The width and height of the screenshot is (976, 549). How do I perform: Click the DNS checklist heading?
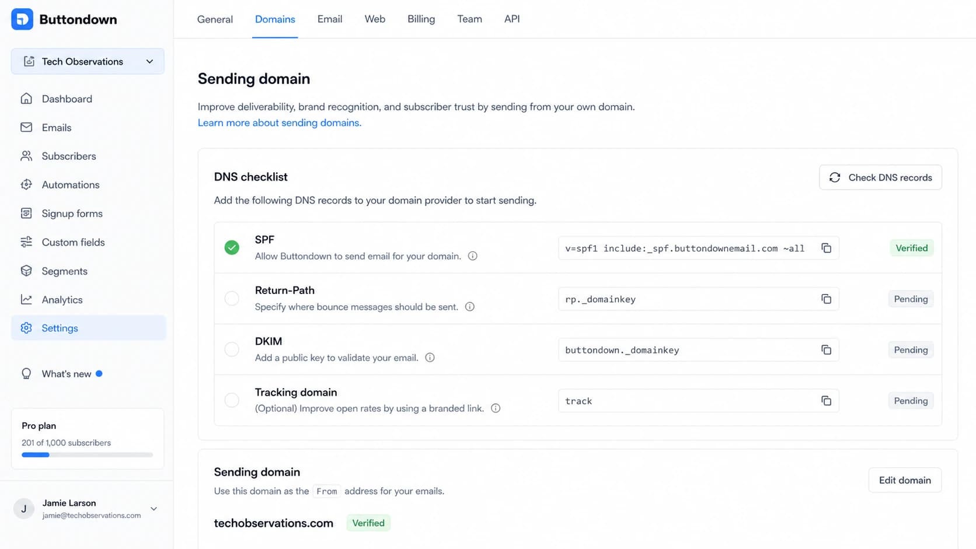[x=251, y=177]
